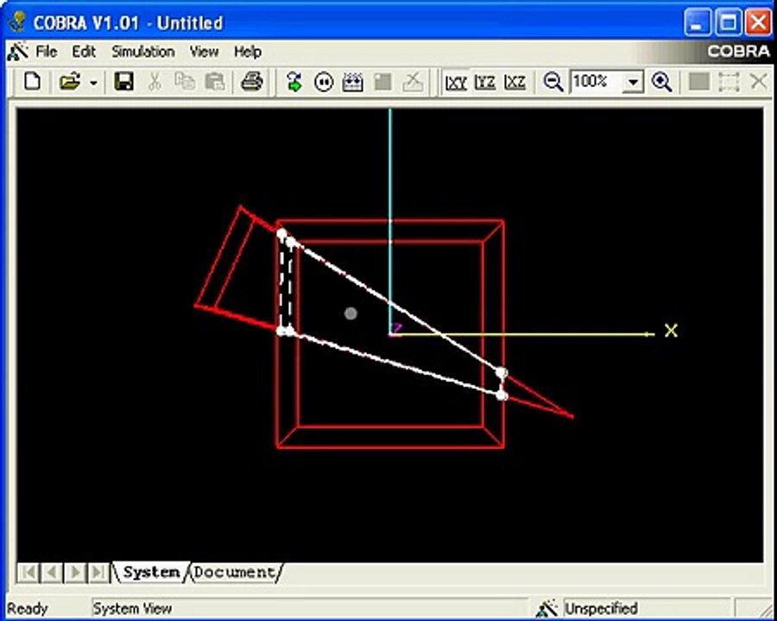Open a file using the folder icon
This screenshot has width=777, height=621.
[x=70, y=81]
